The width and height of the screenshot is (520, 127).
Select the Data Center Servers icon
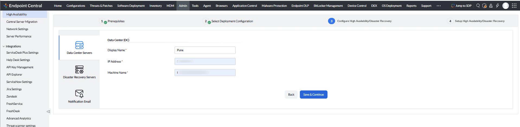(x=79, y=45)
